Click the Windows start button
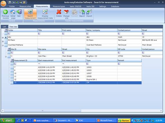Viewport: 165px width, 123px height. pos(8,120)
